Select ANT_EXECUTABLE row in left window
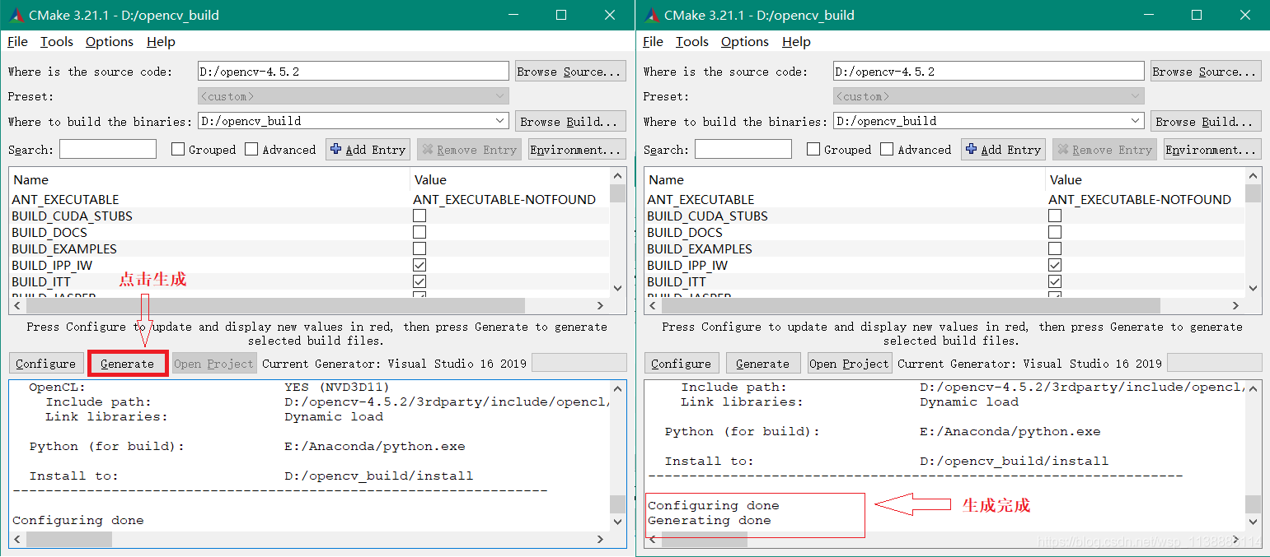The image size is (1270, 557). (x=309, y=199)
